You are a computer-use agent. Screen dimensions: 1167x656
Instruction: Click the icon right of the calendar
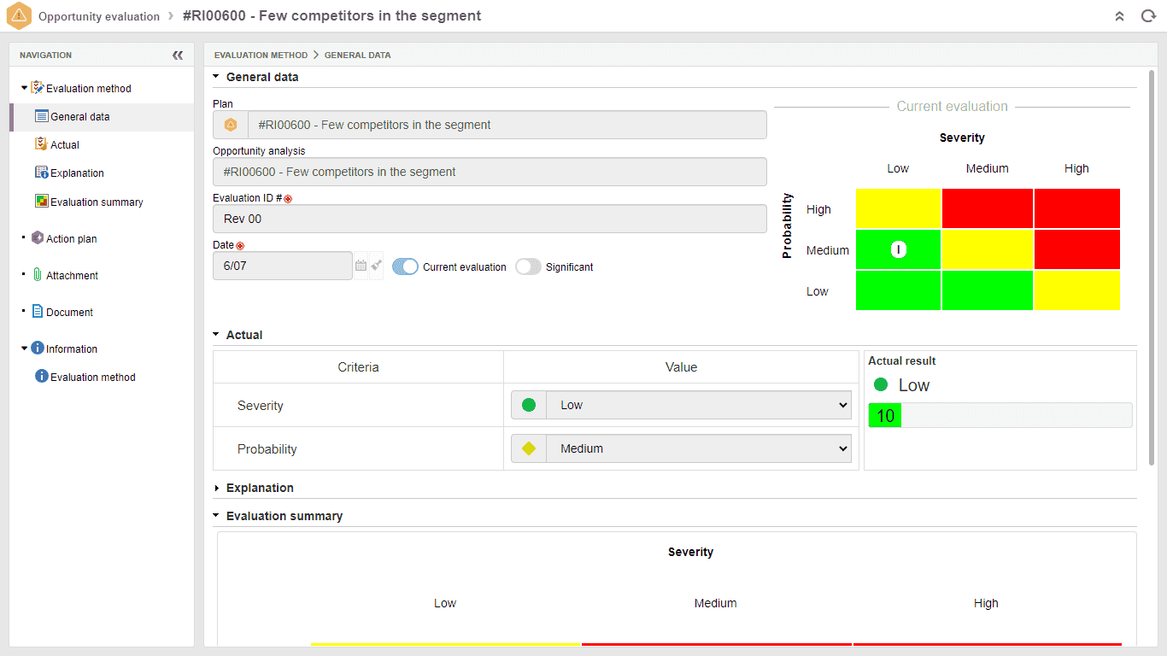coord(376,266)
